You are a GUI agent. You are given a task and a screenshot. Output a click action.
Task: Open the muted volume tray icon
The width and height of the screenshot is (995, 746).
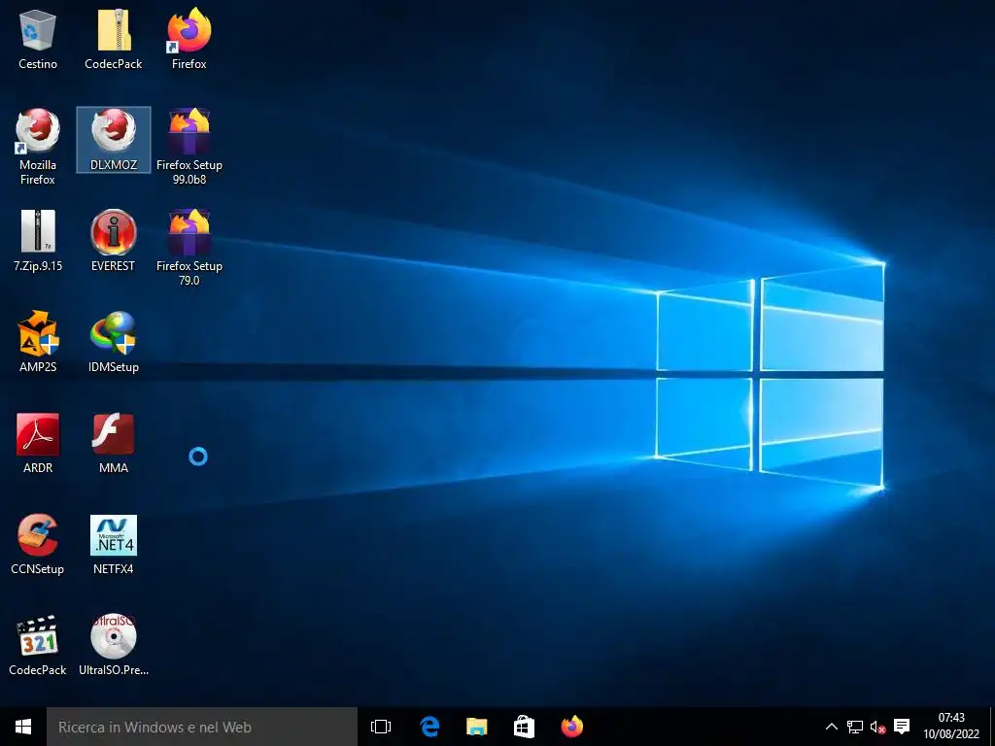[x=877, y=727]
